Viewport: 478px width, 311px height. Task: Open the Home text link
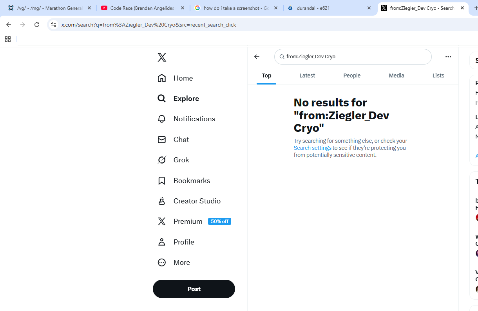[183, 78]
